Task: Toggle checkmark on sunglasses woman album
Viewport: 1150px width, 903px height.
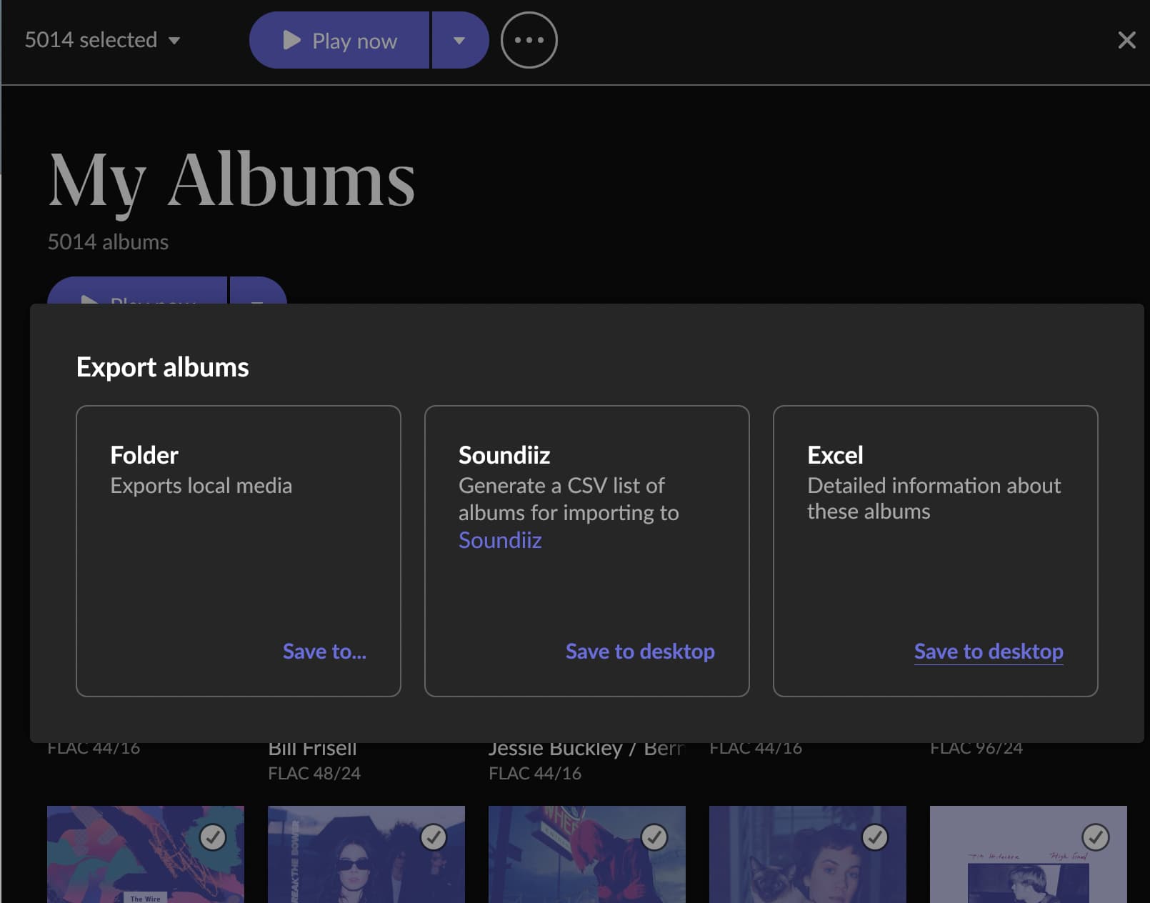Action: 434,837
